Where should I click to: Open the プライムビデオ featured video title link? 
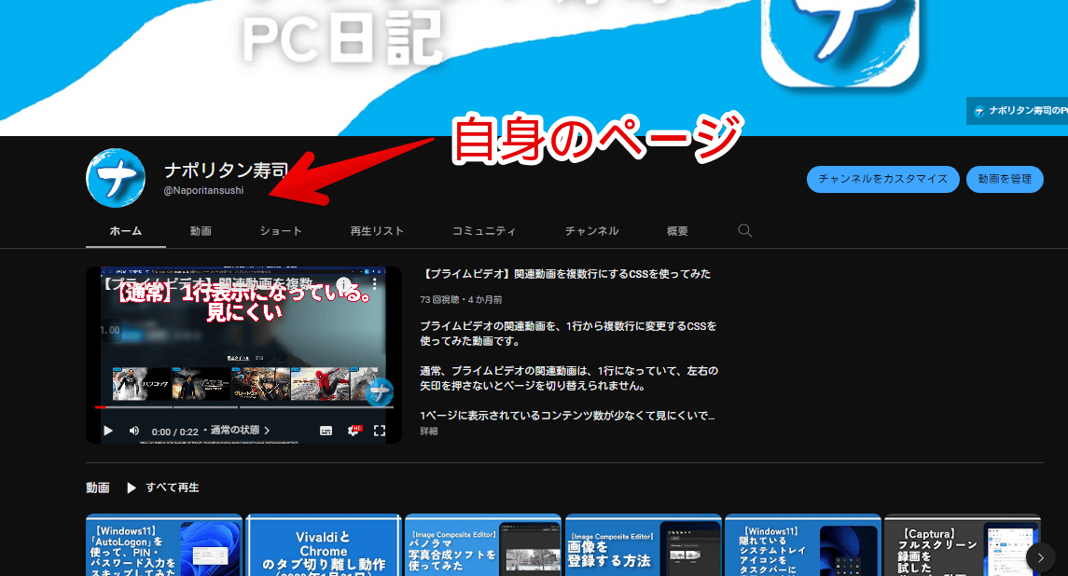[x=565, y=274]
